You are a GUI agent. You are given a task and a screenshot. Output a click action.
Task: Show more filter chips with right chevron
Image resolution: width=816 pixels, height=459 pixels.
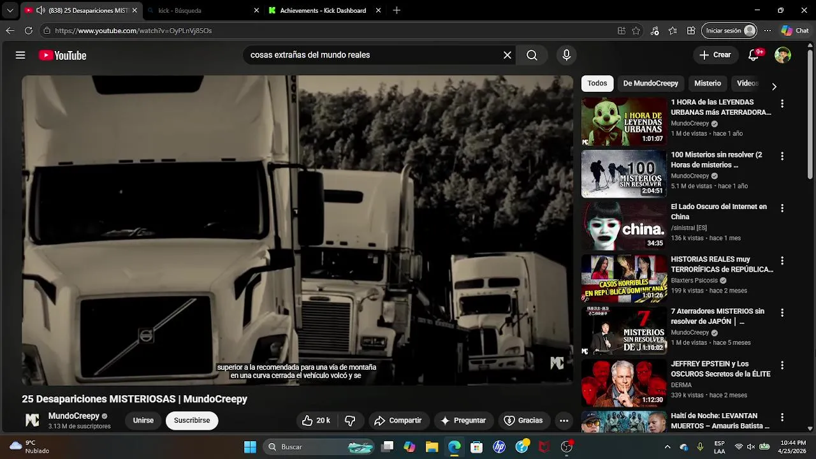pos(774,86)
